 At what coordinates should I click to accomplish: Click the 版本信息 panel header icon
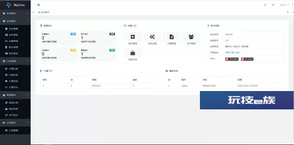point(208,26)
